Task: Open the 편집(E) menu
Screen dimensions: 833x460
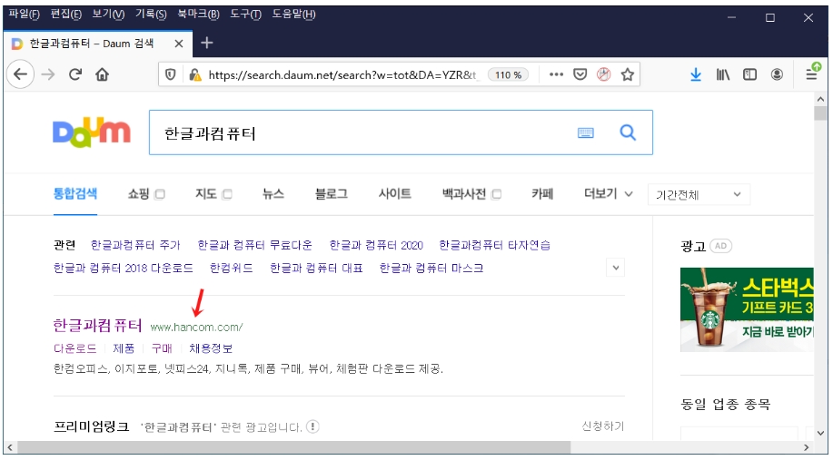Action: coord(66,15)
